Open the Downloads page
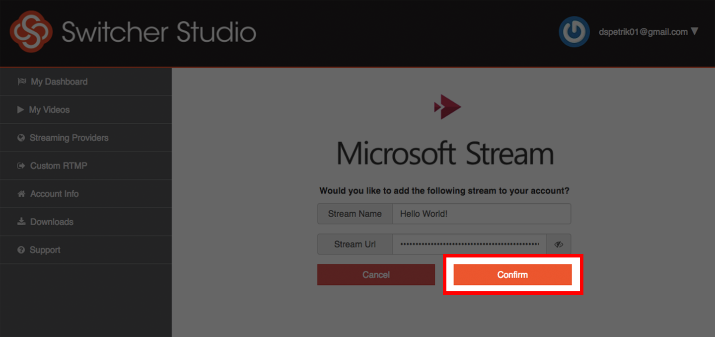 (x=86, y=222)
